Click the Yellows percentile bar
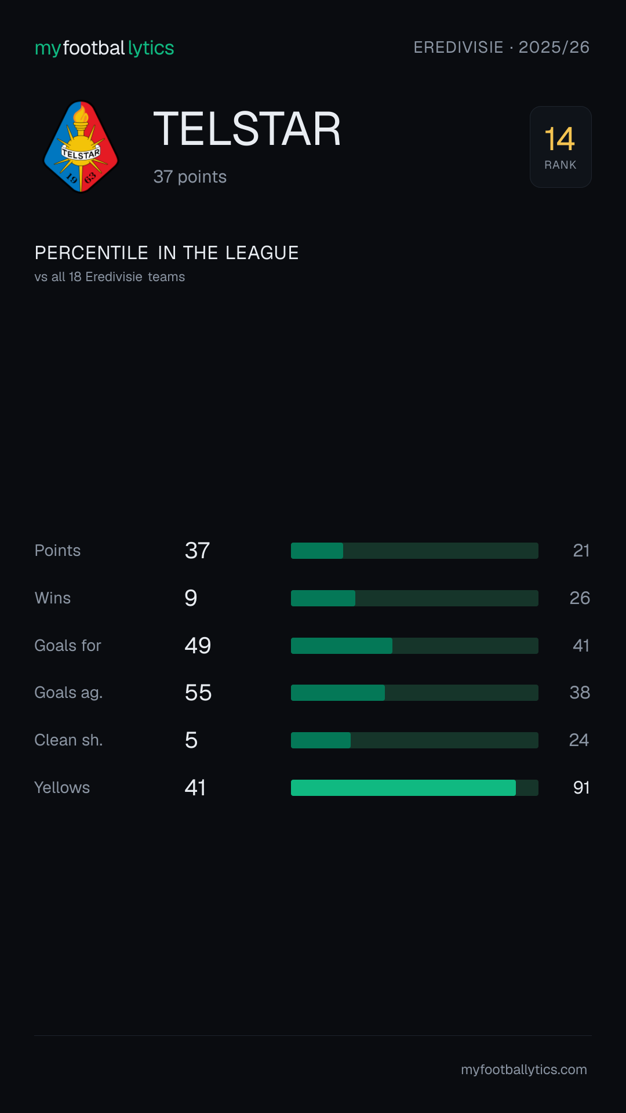 click(414, 788)
